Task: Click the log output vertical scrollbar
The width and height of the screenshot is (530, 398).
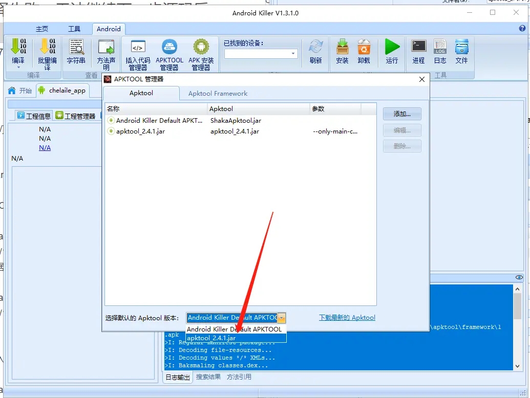Action: pyautogui.click(x=517, y=327)
